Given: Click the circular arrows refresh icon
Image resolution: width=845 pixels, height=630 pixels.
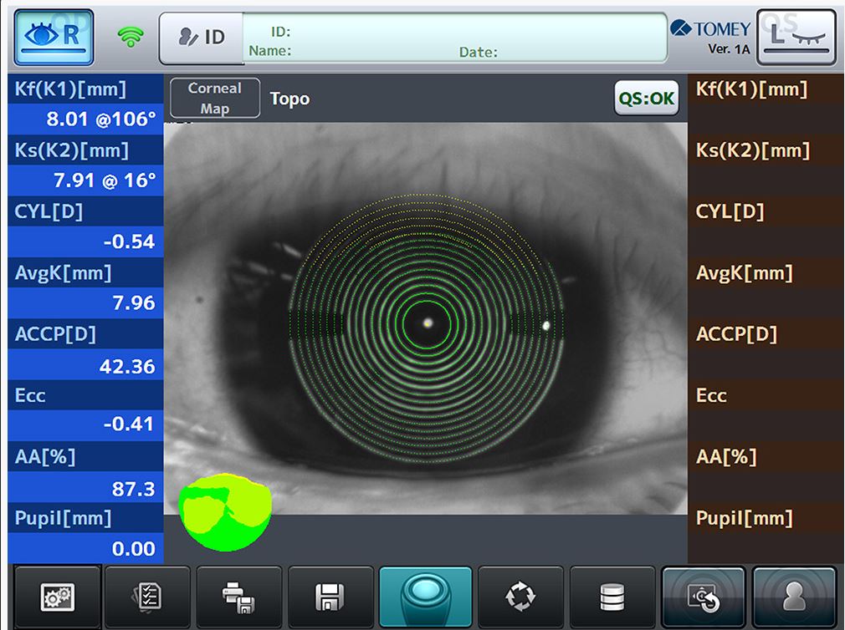Looking at the screenshot, I should (520, 597).
